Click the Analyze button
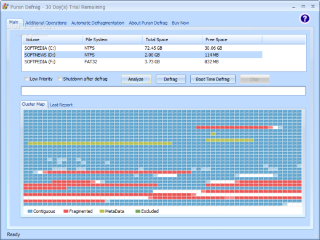 tap(136, 79)
